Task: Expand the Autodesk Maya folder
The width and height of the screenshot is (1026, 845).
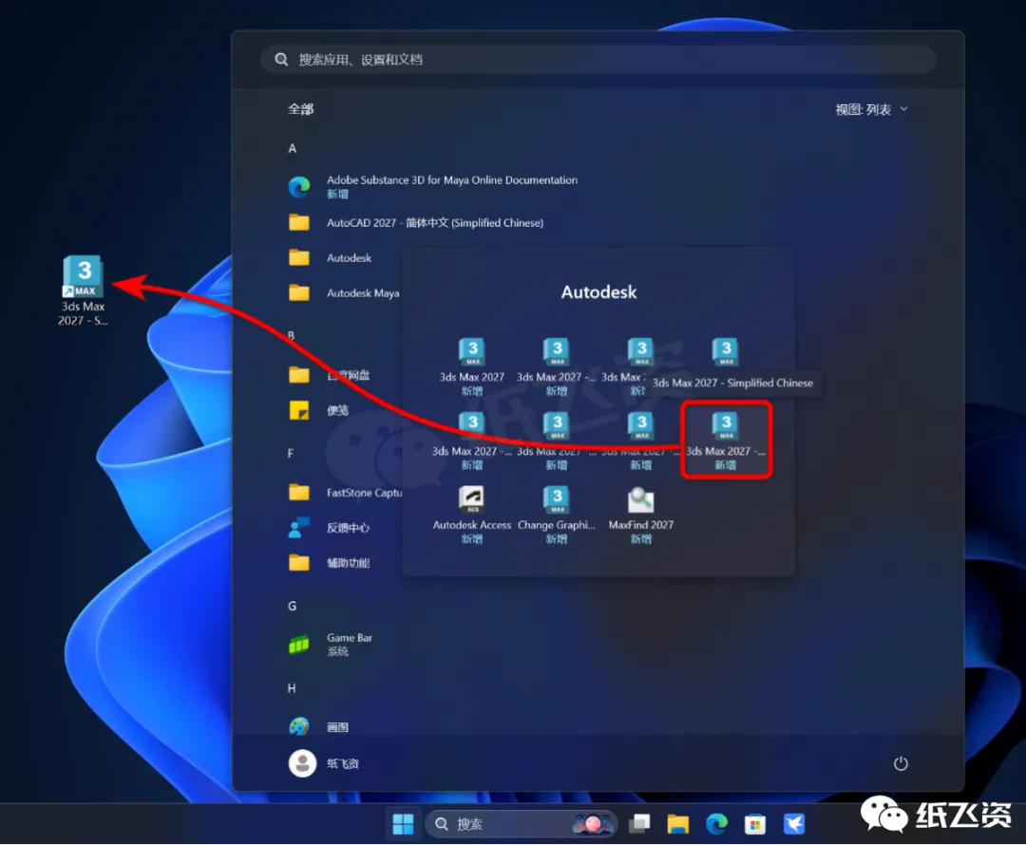Action: [344, 293]
